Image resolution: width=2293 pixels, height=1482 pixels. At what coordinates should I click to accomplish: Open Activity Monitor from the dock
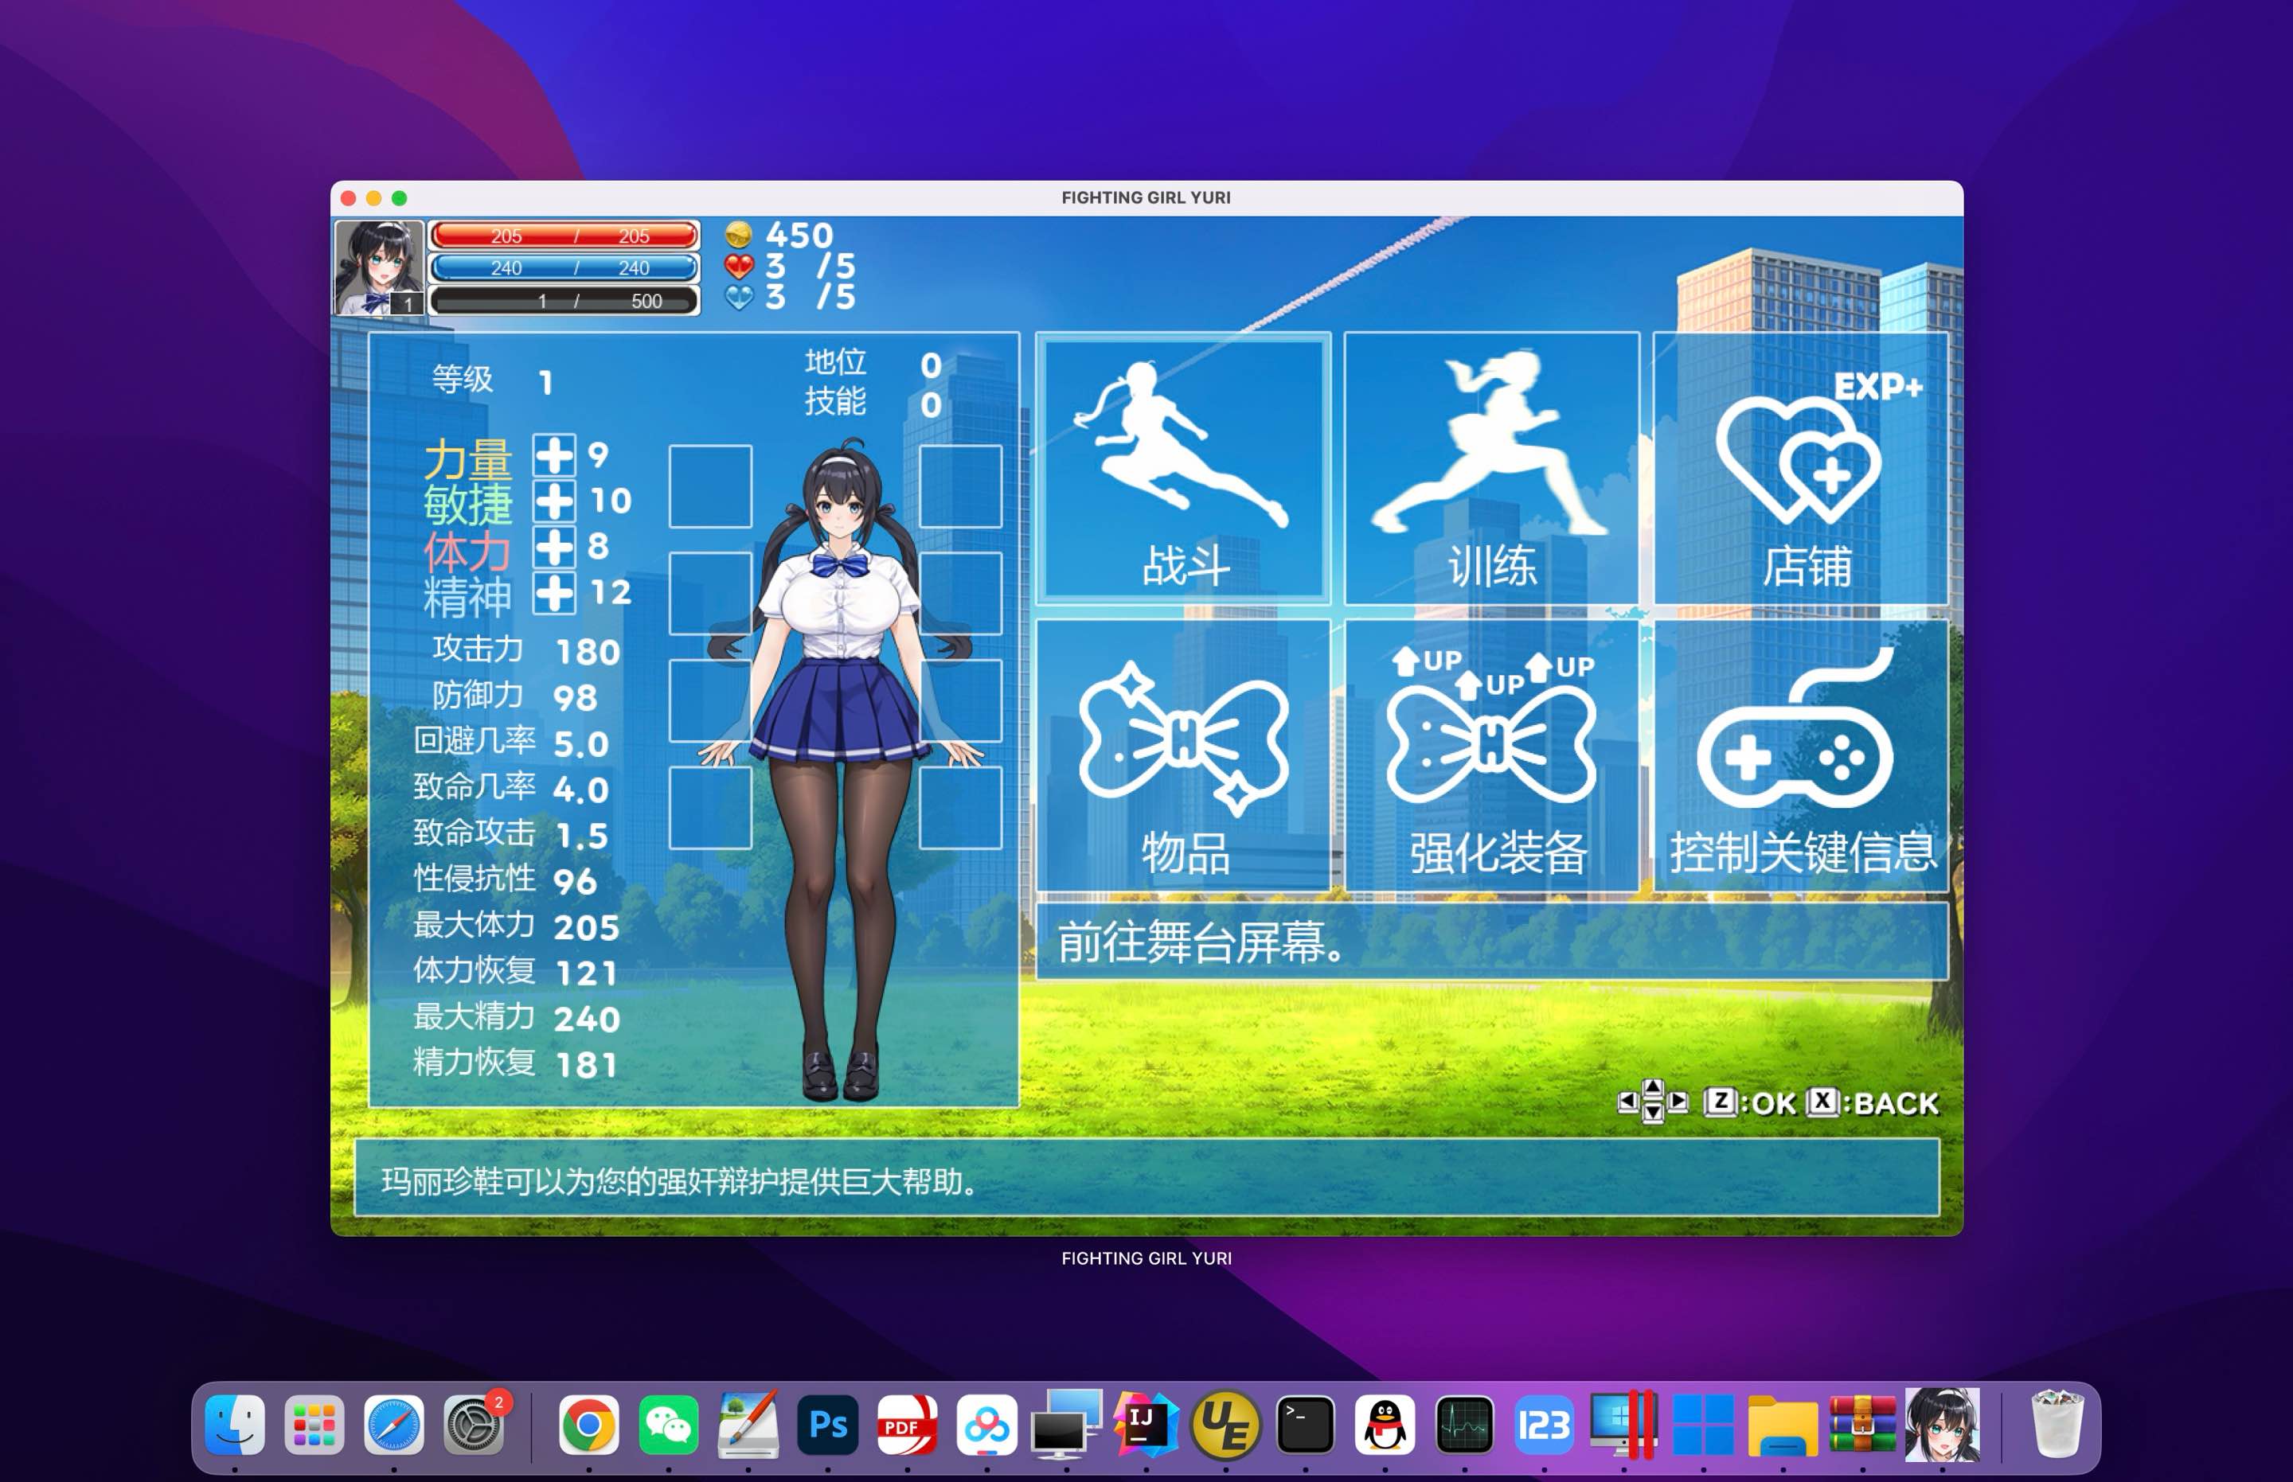pyautogui.click(x=1464, y=1425)
